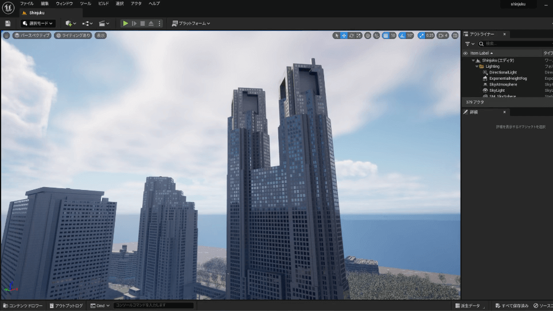Toggle world/local coordinate globe icon
The image size is (553, 311).
[x=368, y=35]
